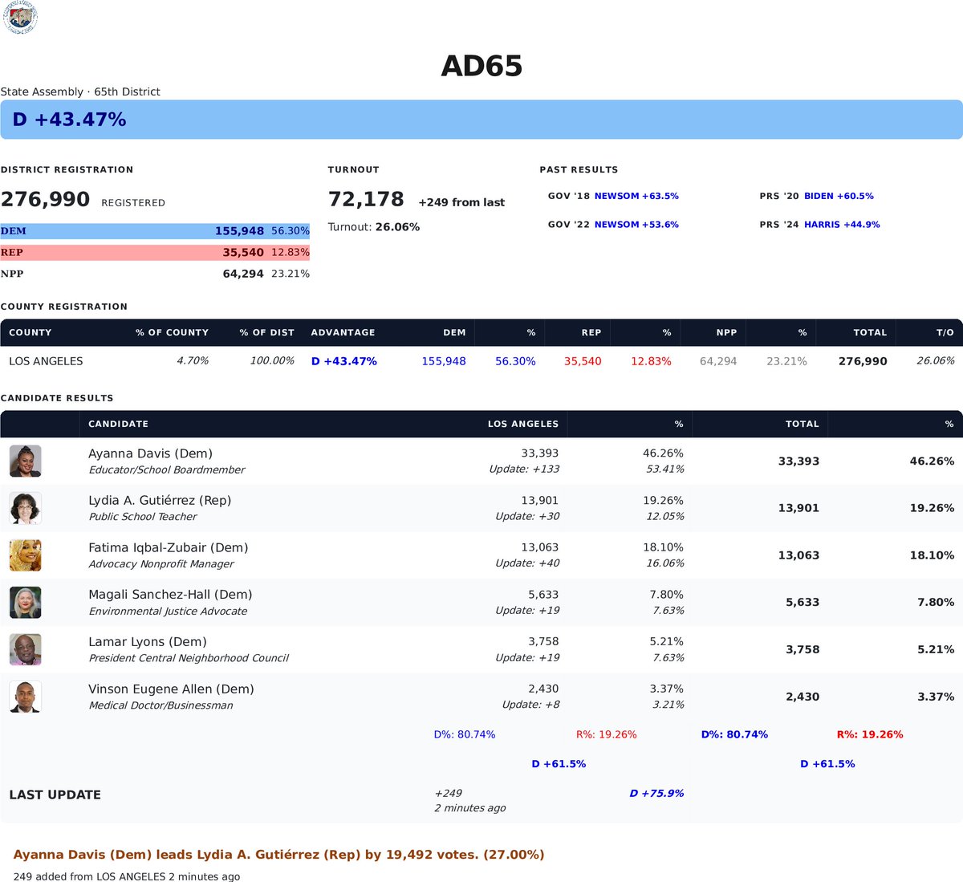The height and width of the screenshot is (882, 963).
Task: Open GOV '18 NEWSOM +63.5% result
Action: tap(613, 196)
